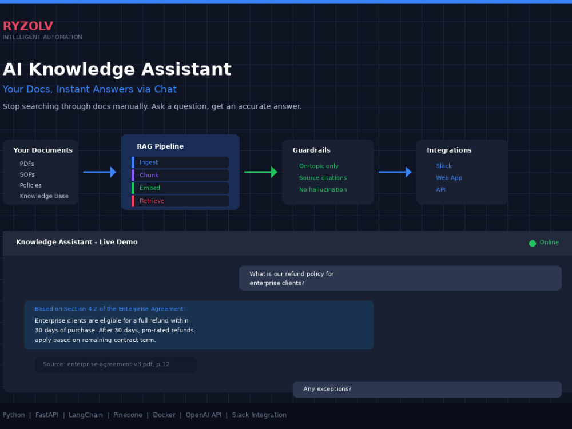Click the API integration link
Screen dimensions: 572x429
tap(440, 189)
